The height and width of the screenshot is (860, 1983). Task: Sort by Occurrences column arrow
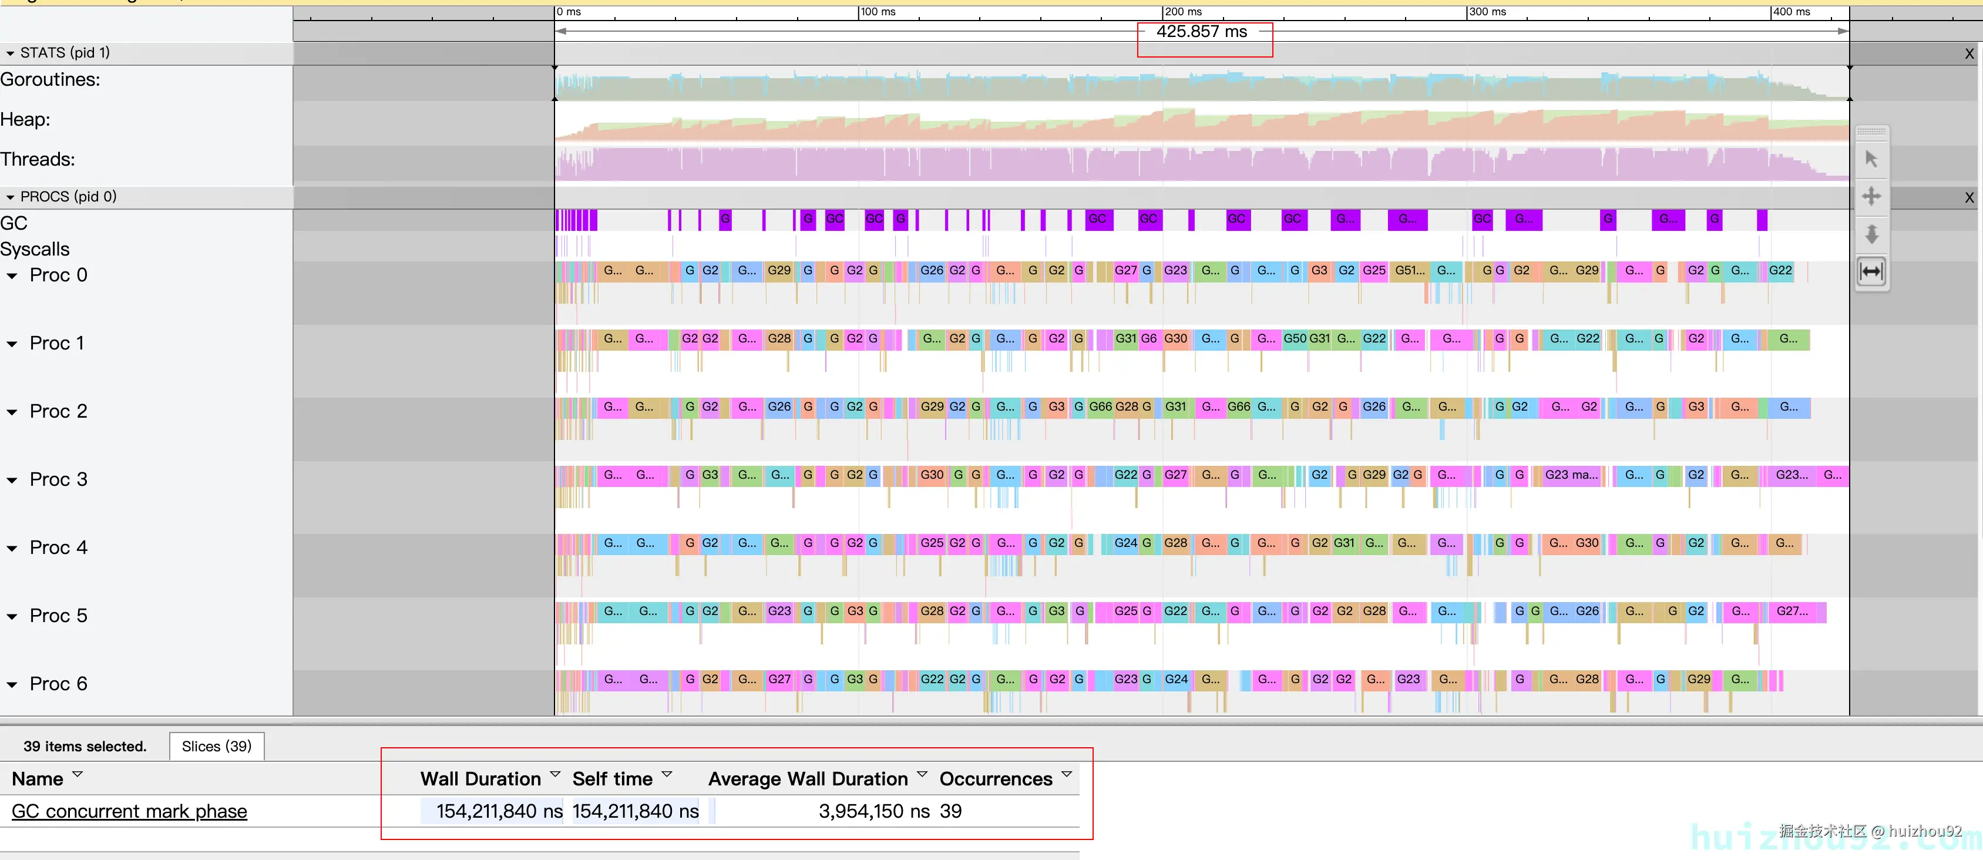[x=1066, y=775]
